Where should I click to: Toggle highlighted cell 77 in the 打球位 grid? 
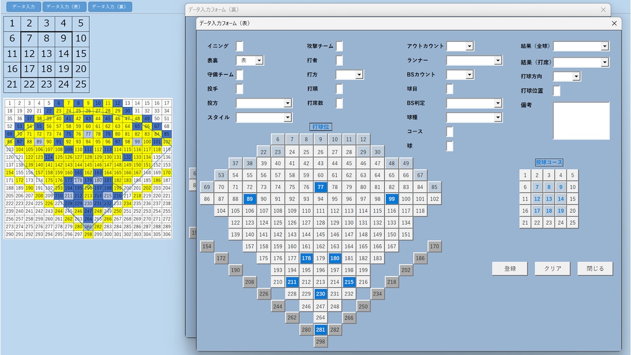[x=321, y=187]
